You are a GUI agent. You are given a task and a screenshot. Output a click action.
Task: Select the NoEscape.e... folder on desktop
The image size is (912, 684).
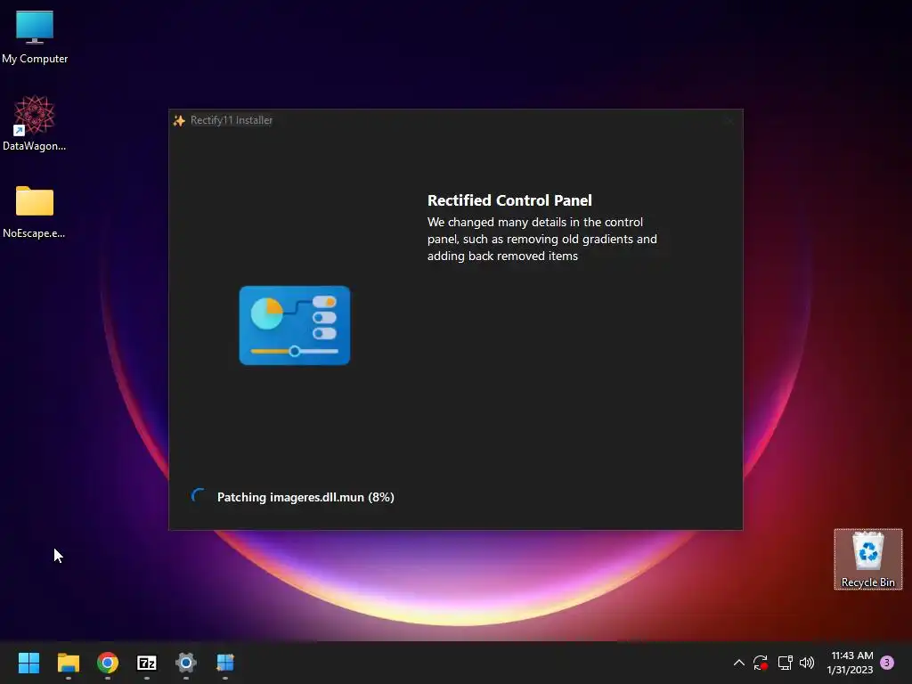tap(35, 212)
